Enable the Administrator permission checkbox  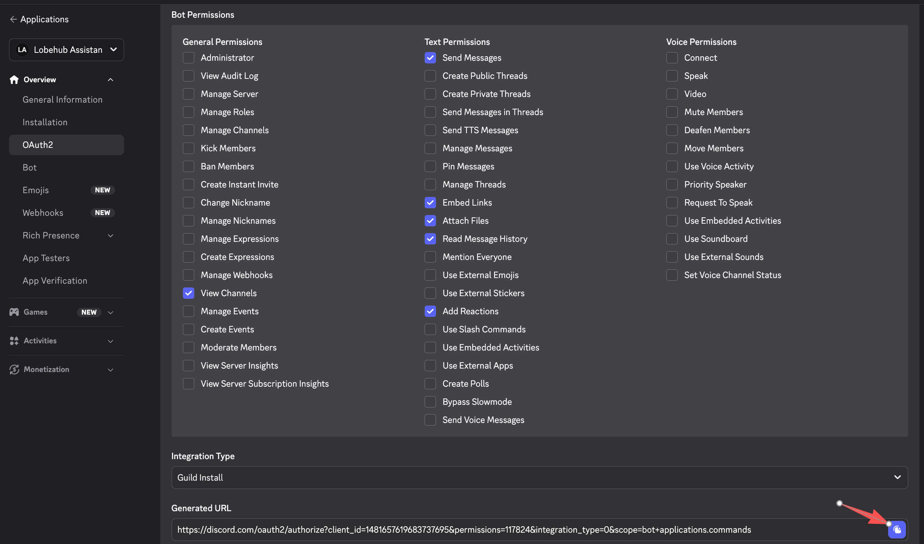pyautogui.click(x=189, y=58)
